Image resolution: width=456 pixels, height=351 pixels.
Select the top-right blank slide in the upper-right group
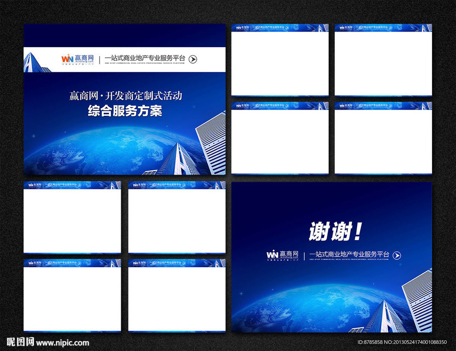383,60
